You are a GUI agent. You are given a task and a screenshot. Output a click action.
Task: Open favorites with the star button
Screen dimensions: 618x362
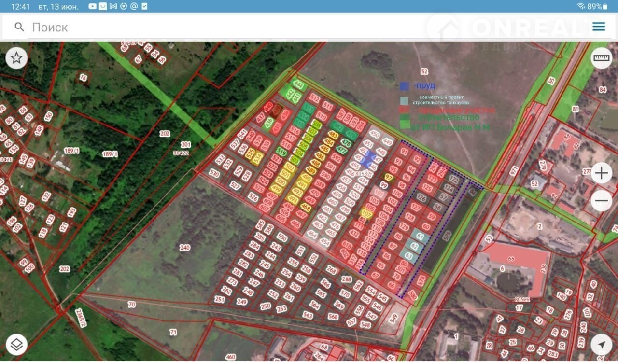click(x=16, y=58)
